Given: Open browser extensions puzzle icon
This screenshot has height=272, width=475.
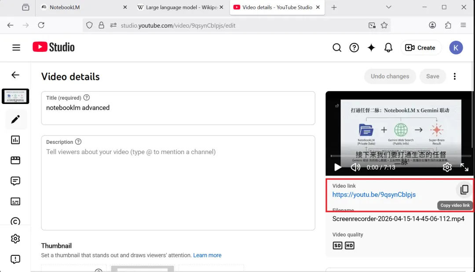Looking at the screenshot, I should click(x=448, y=25).
